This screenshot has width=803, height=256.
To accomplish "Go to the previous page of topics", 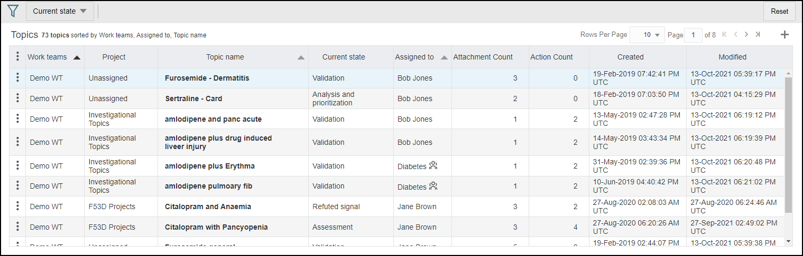I will point(735,35).
